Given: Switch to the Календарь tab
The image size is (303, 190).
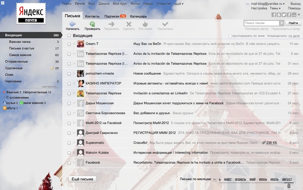Looking at the screenshot, I should (x=139, y=16).
